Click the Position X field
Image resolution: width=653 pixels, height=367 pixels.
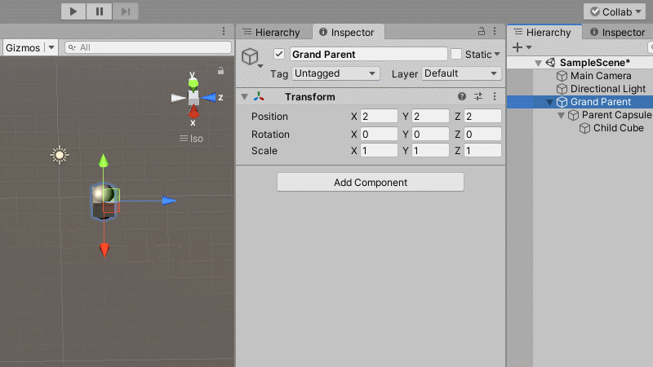(379, 116)
